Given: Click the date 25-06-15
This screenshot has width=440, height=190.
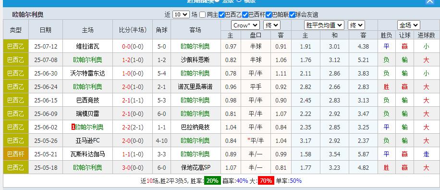Looking at the screenshot, I should tap(46, 101).
